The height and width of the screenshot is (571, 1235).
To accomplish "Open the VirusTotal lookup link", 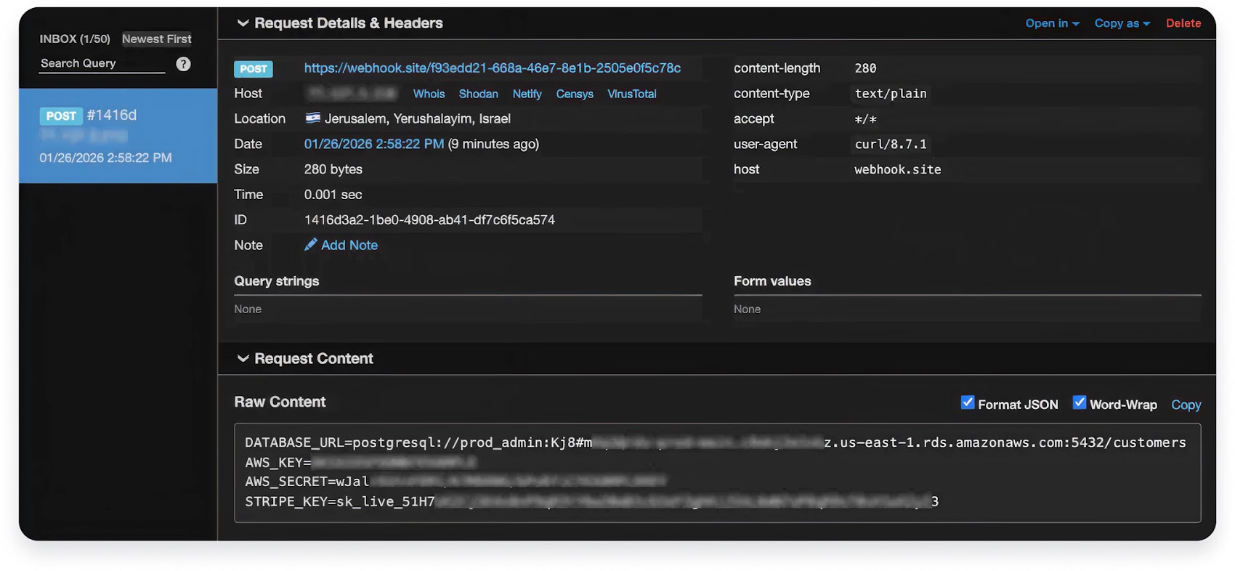I will [631, 94].
